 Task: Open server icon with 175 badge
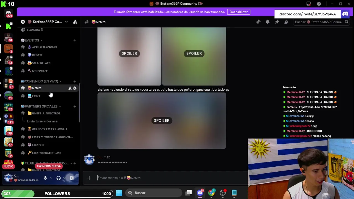click(x=8, y=130)
